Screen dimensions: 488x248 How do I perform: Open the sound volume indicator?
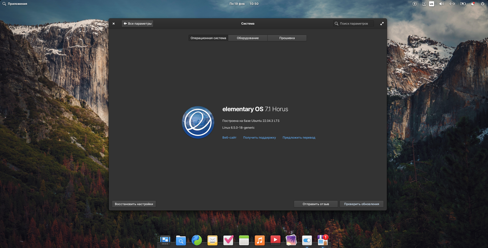[x=441, y=4]
